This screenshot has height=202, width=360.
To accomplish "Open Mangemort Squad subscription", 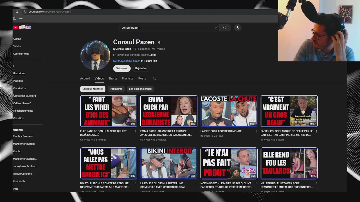I will 24,144.
